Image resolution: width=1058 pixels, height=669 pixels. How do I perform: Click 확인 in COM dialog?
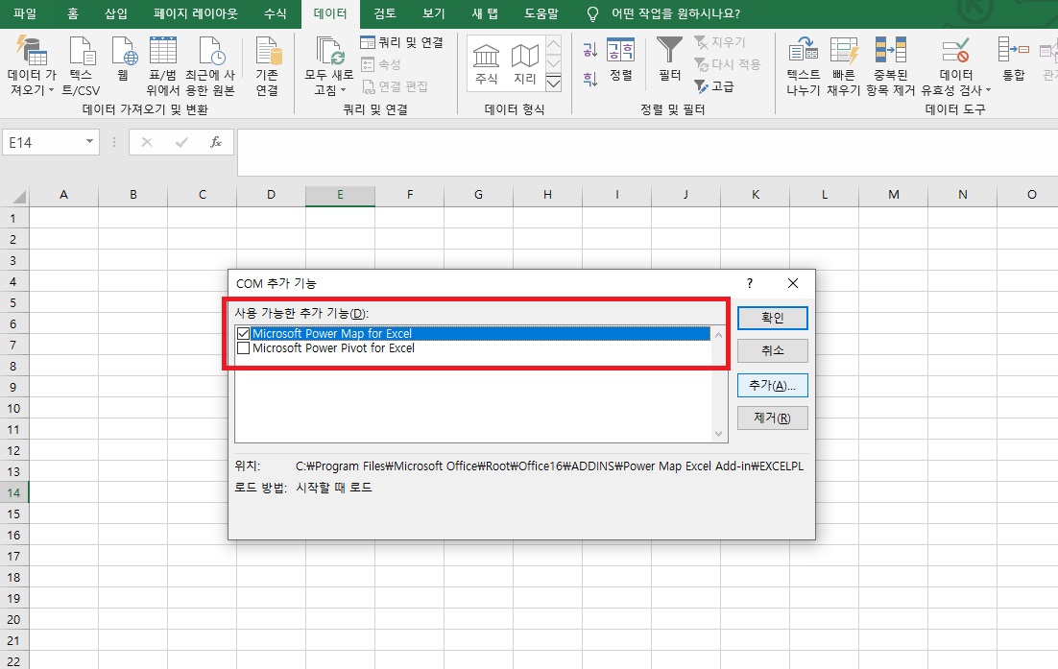pos(773,318)
